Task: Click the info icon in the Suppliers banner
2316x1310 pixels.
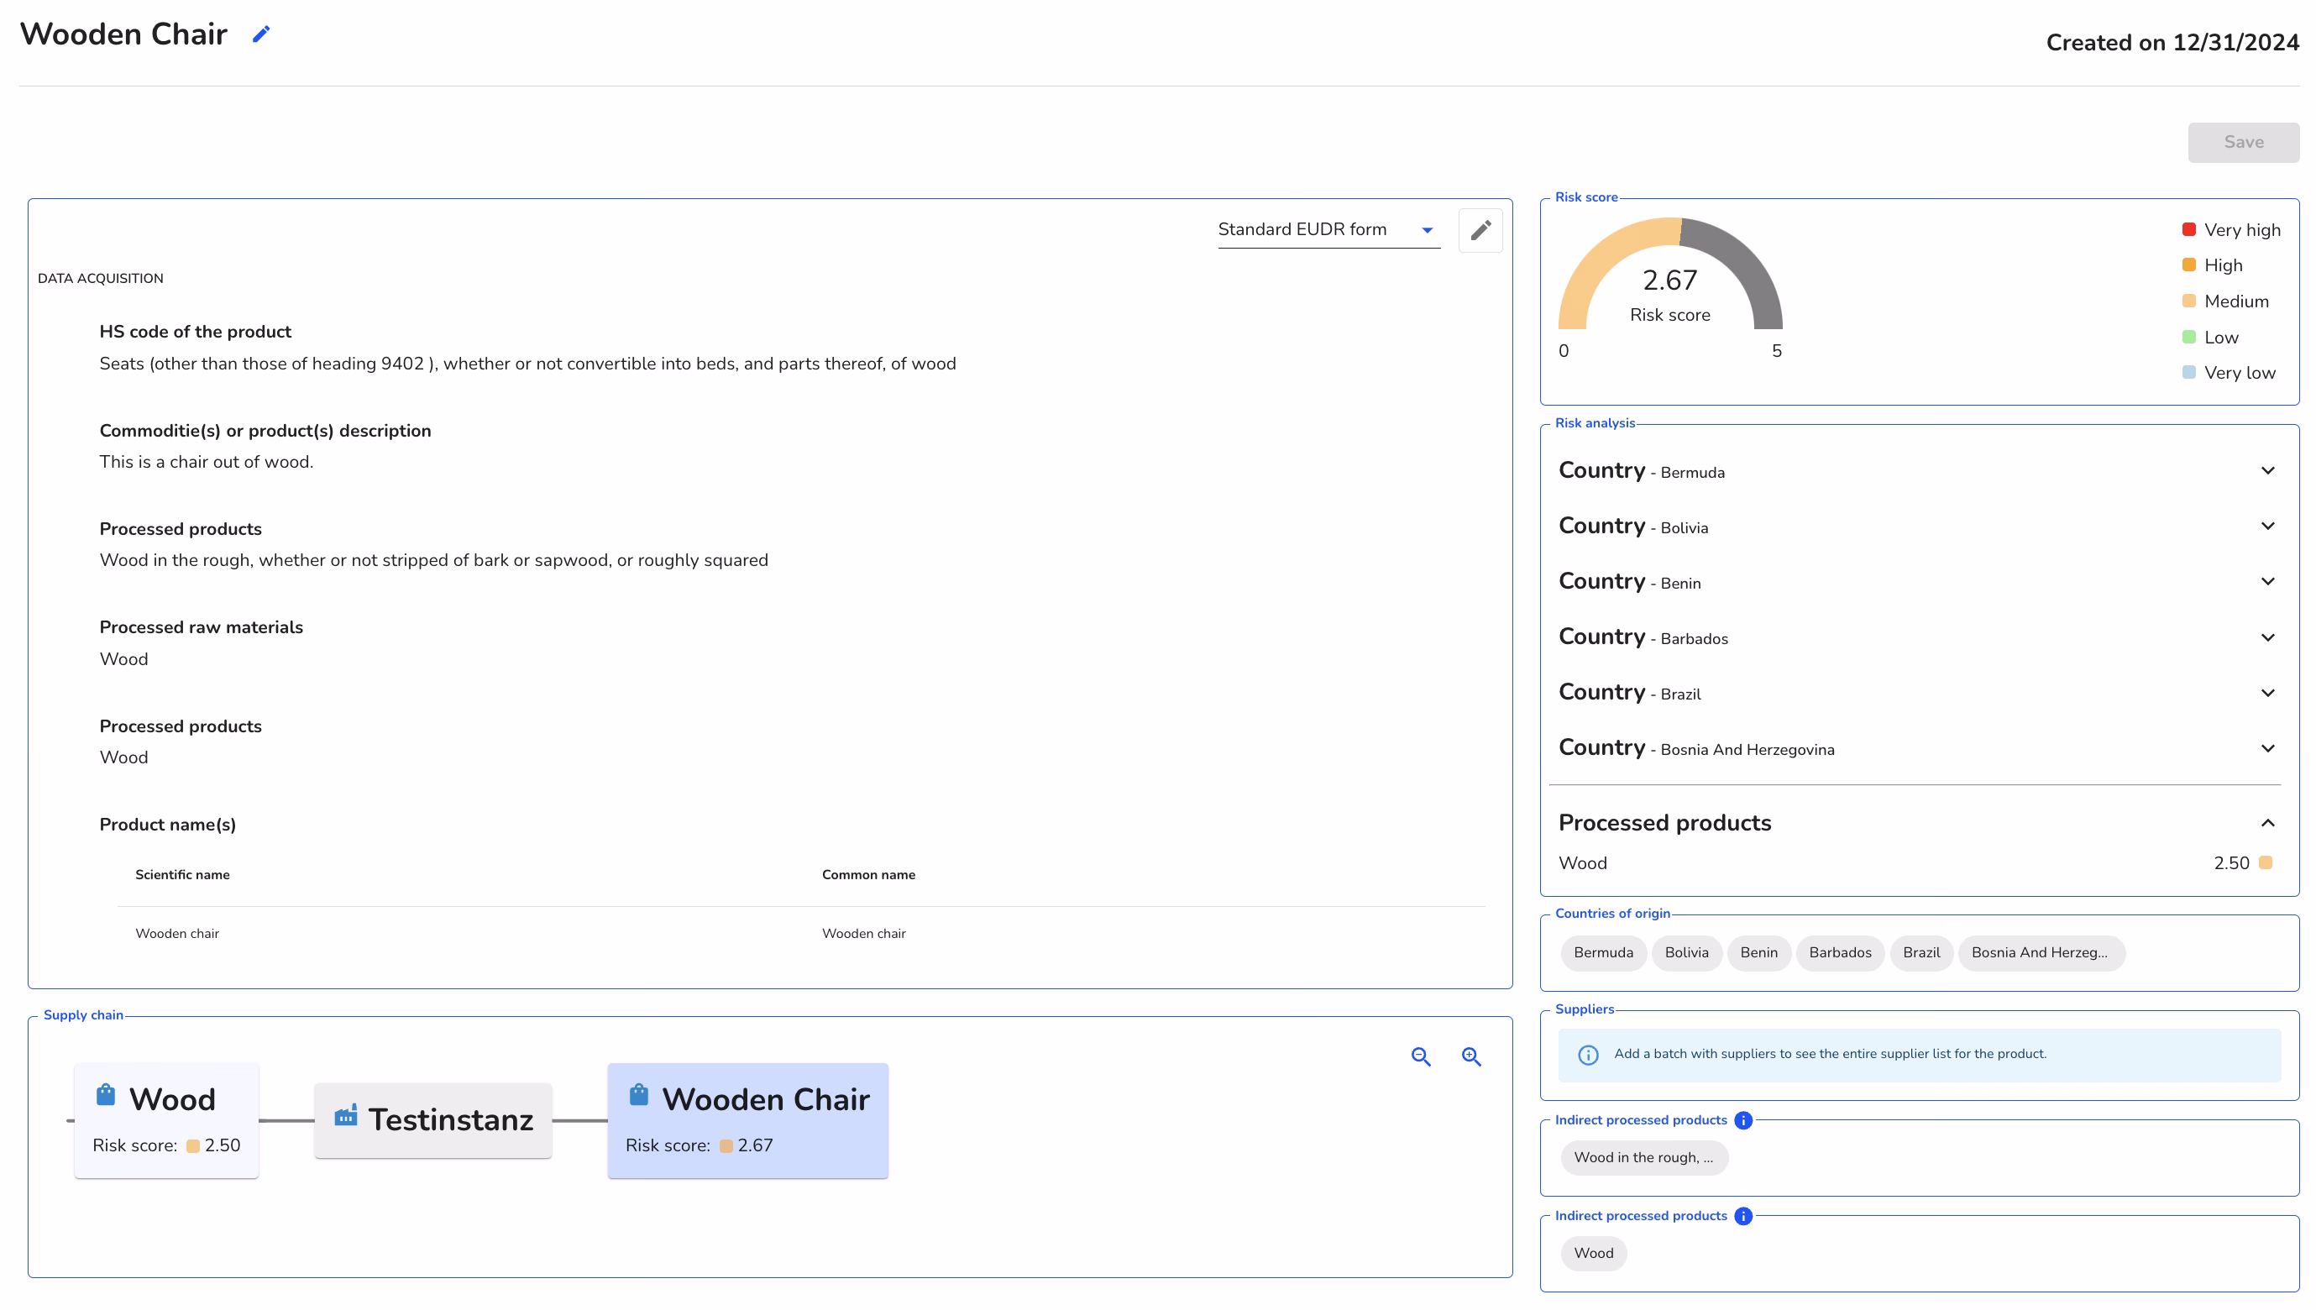Action: click(1589, 1055)
